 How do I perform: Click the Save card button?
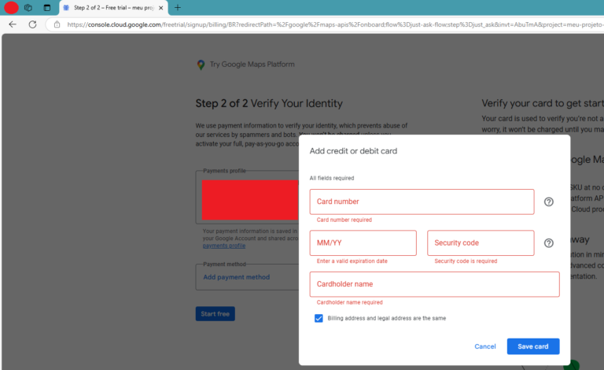[532, 346]
